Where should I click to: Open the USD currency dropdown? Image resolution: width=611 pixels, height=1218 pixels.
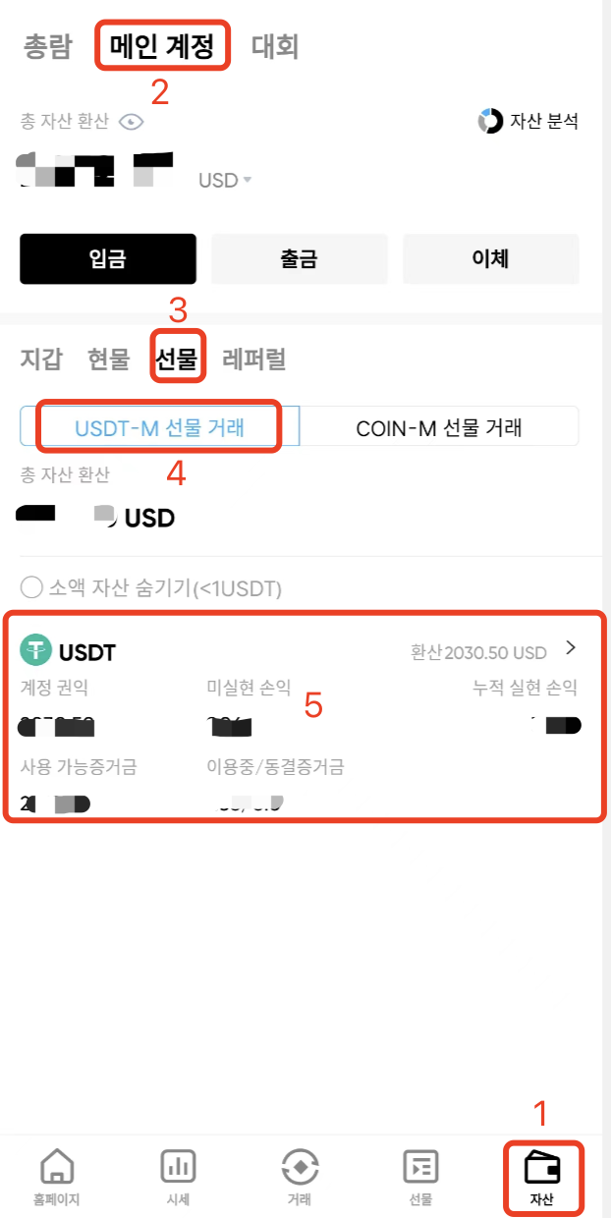click(x=225, y=181)
